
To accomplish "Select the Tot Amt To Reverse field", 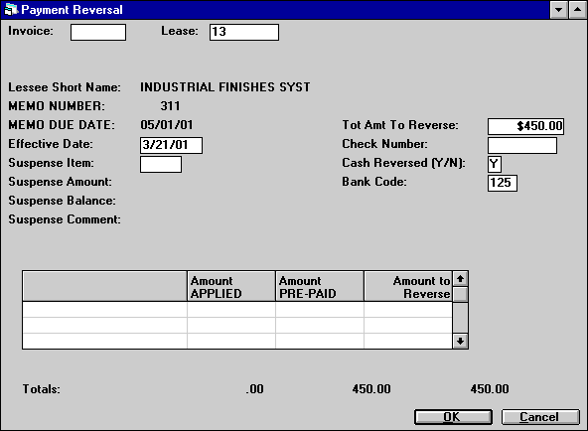I will pos(525,126).
